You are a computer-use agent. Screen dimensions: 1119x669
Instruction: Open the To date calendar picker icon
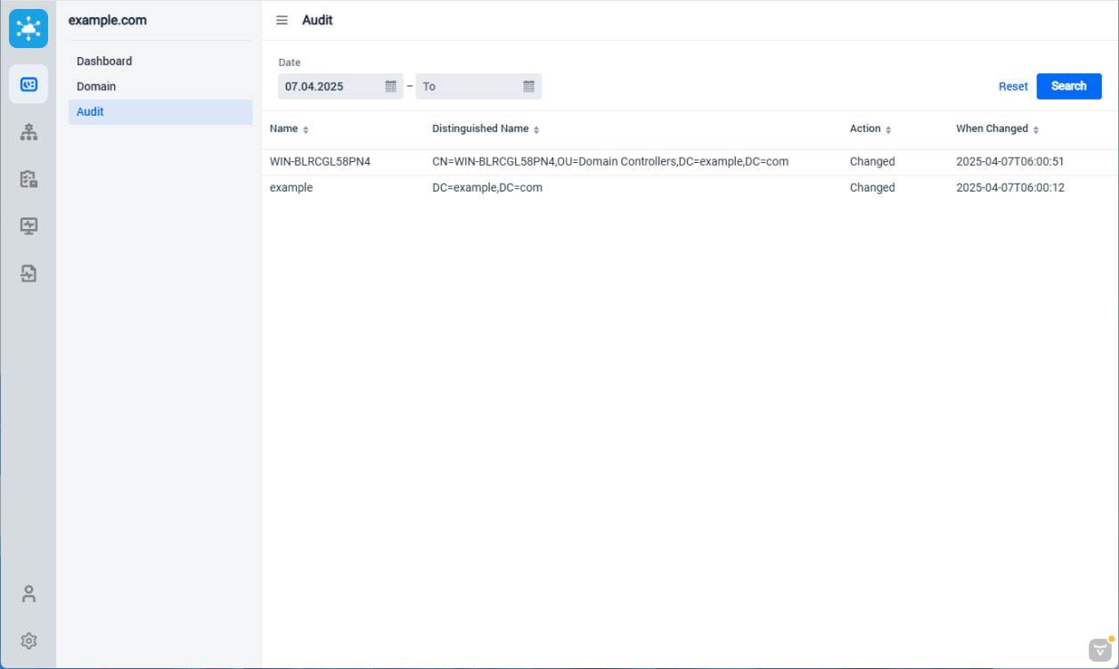pyautogui.click(x=528, y=86)
